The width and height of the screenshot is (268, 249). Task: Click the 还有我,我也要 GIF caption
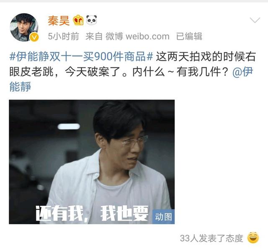[92, 213]
